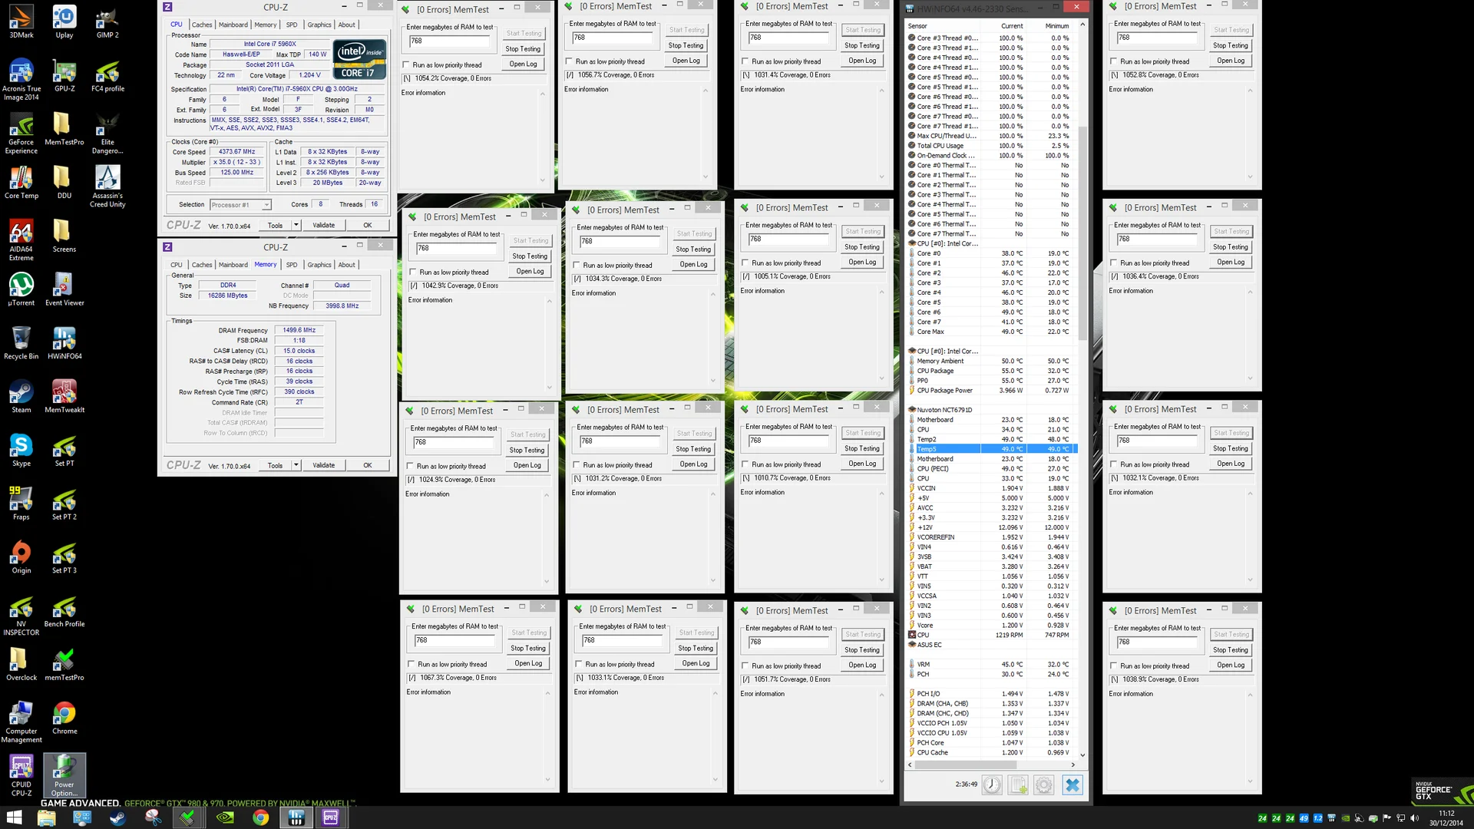Open Processor #1 selection dropdown in CPU-Z

point(240,205)
